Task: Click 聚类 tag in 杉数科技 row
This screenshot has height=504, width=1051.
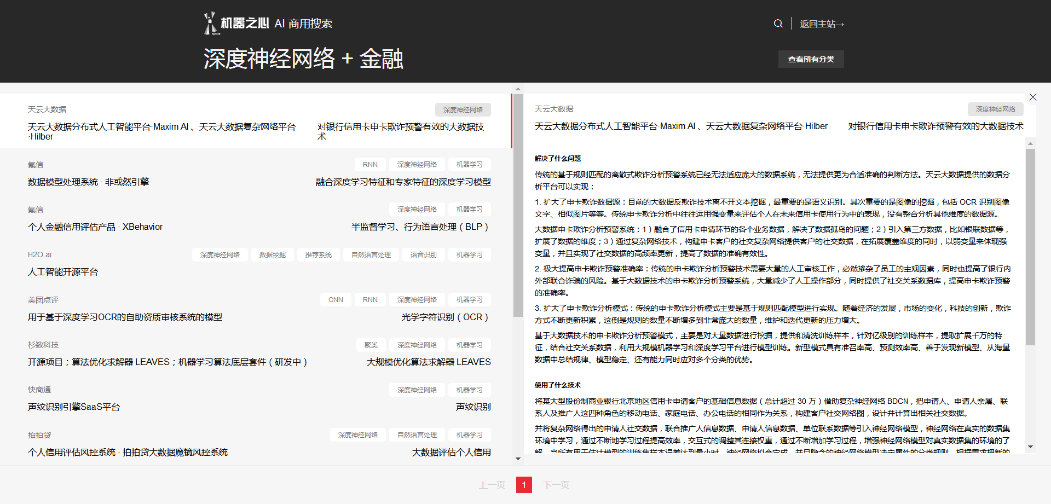Action: tap(371, 345)
